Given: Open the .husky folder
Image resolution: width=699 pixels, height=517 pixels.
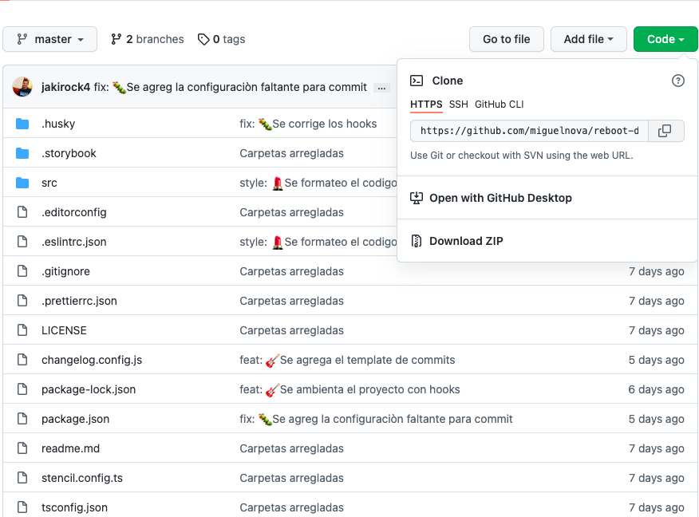Looking at the screenshot, I should coord(58,124).
